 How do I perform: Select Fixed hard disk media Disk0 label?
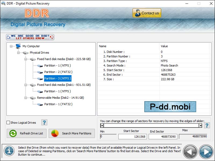click(x=64, y=59)
